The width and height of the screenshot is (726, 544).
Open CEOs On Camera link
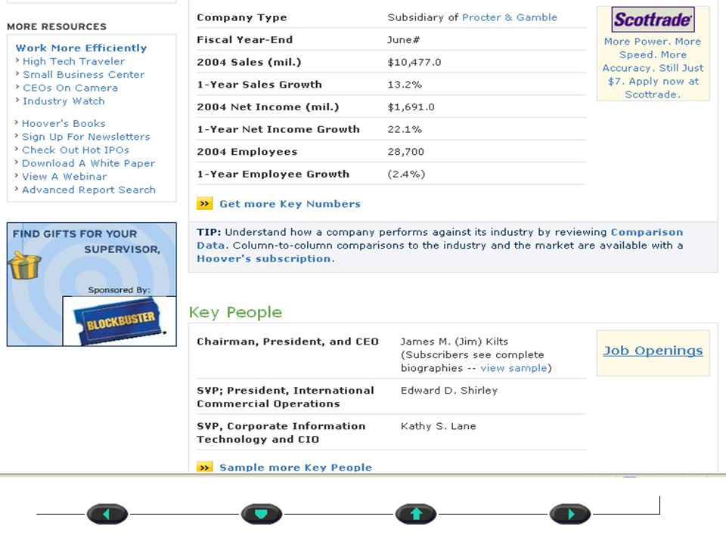[70, 88]
